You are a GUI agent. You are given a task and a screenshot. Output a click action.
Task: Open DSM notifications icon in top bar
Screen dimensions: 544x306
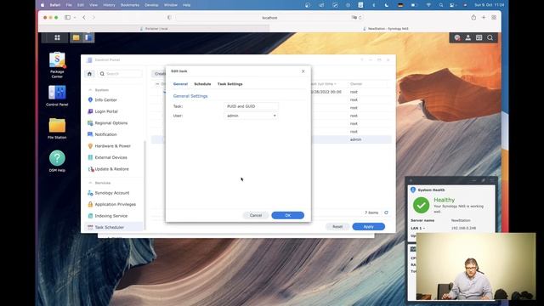coord(457,37)
